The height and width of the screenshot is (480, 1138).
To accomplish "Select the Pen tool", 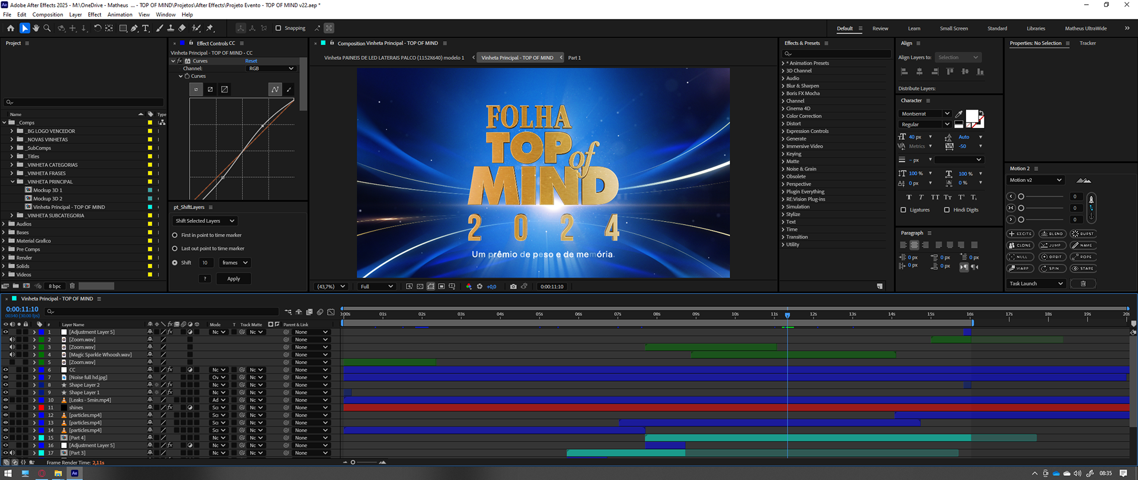I will coord(134,28).
